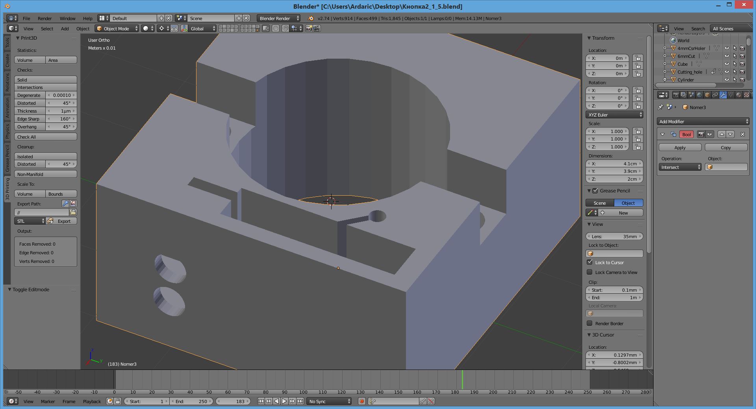Toggle Bool modifier viewport display eye

710,134
